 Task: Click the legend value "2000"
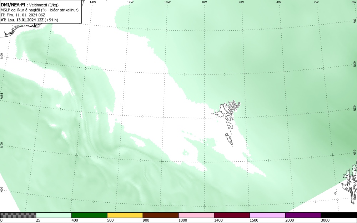pyautogui.click(x=290, y=220)
